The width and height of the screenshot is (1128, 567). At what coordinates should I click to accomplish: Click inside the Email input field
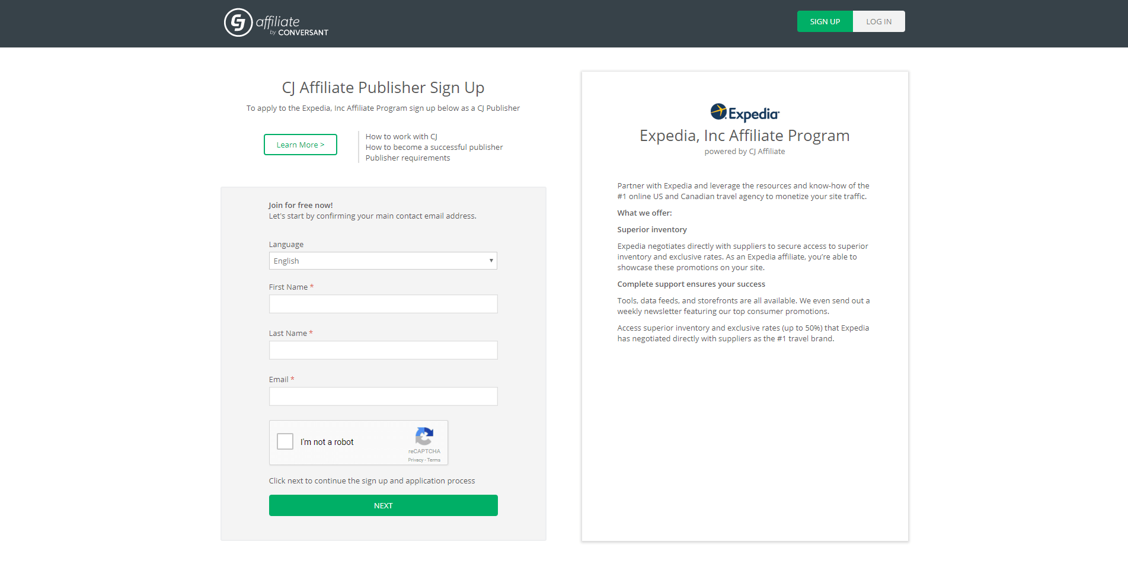383,396
